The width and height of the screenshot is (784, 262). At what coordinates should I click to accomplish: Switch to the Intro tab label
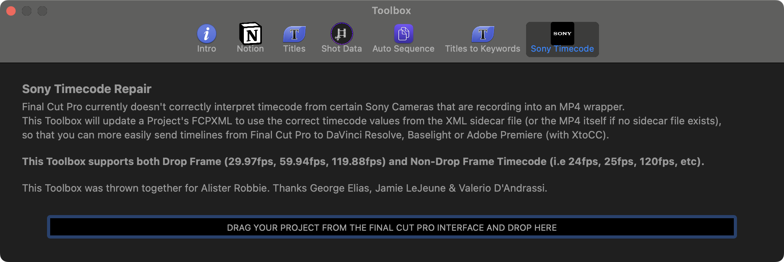pos(207,49)
